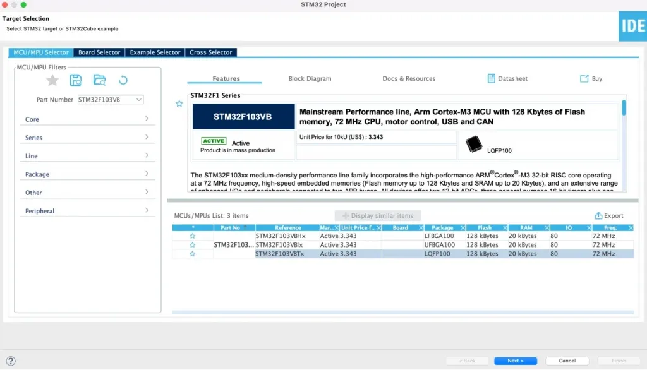The image size is (647, 370).
Task: Open the Datasheet via its document icon
Action: 491,78
